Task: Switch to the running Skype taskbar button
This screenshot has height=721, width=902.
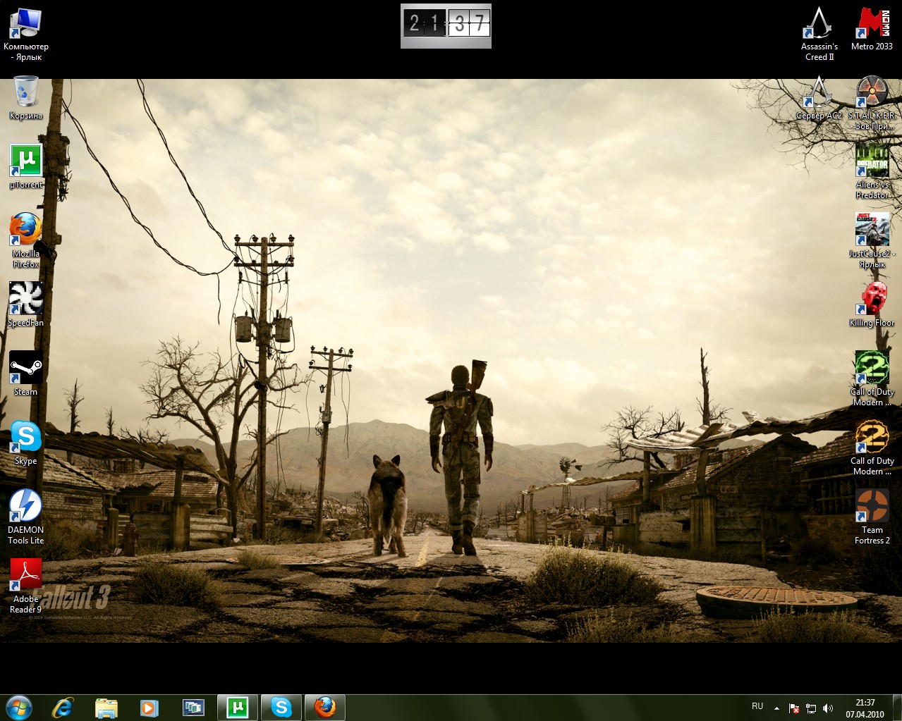Action: pyautogui.click(x=281, y=707)
